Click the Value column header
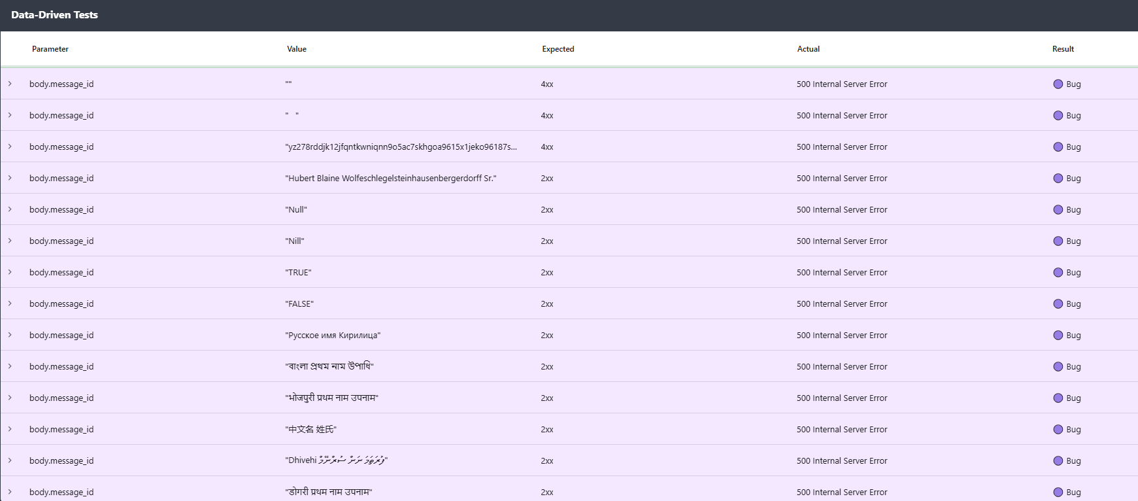 coord(297,49)
